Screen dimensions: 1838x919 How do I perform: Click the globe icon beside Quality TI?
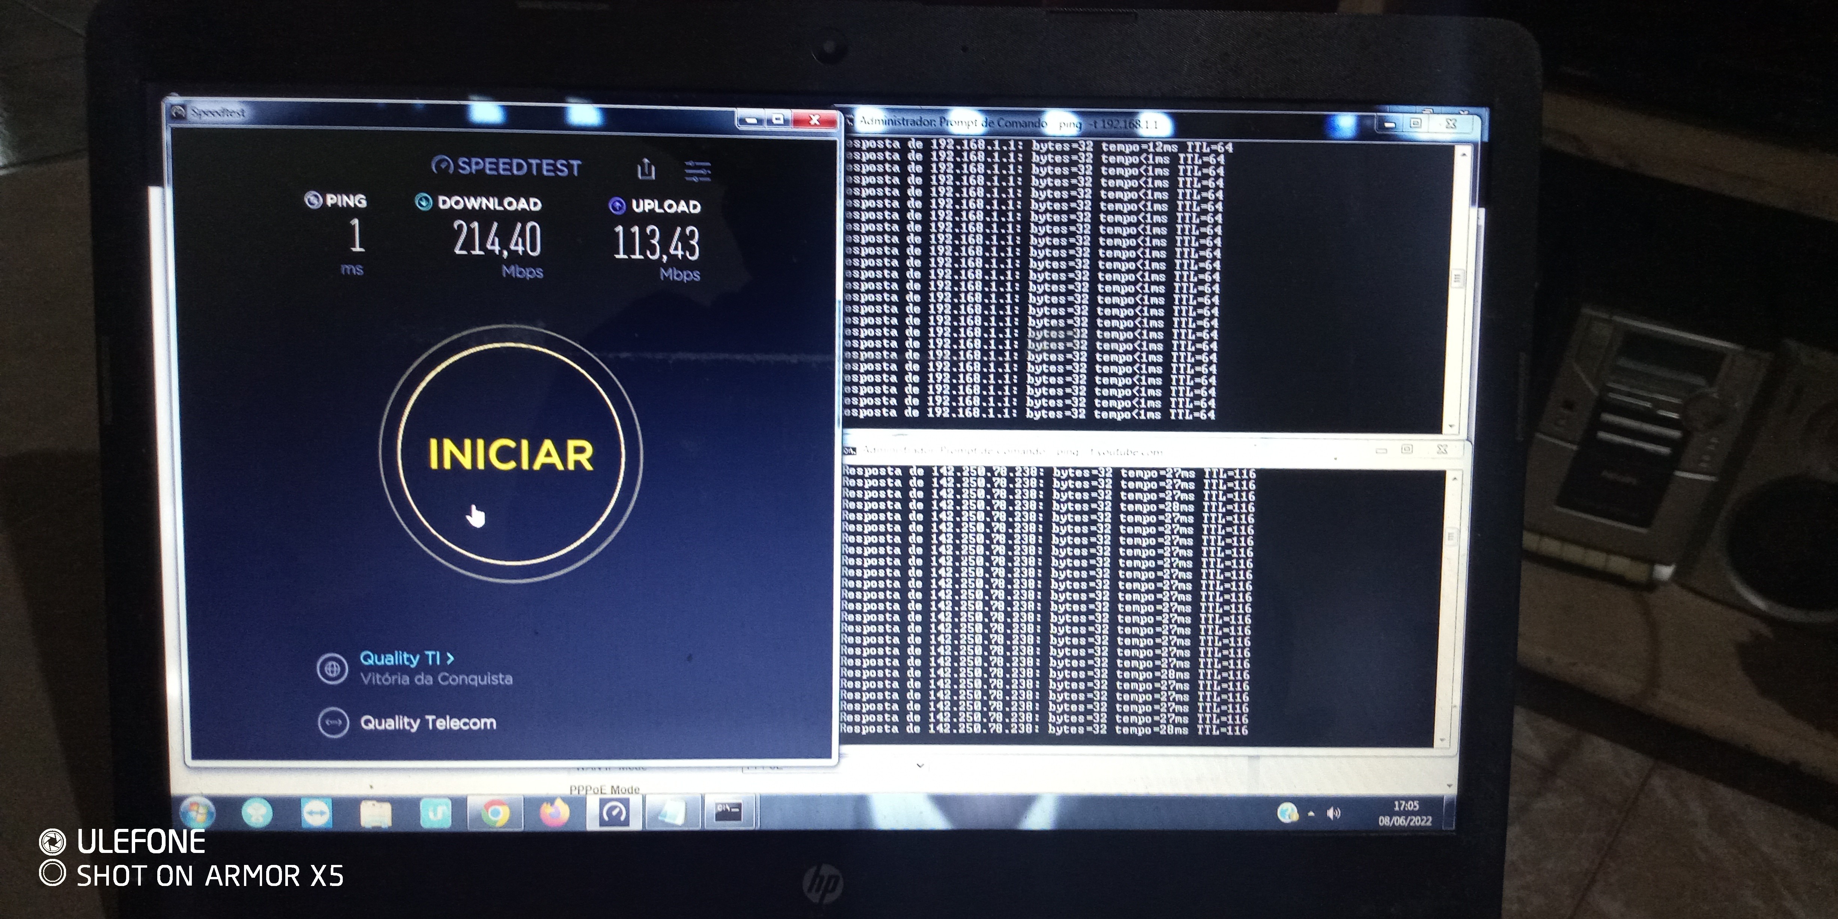tap(332, 669)
